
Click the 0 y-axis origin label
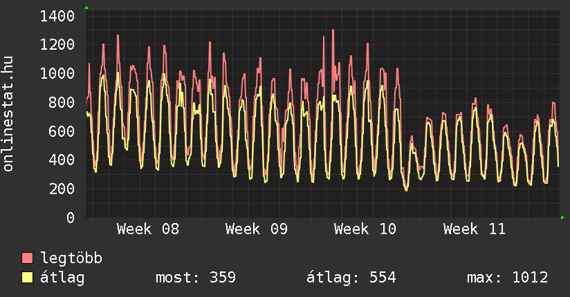71,218
